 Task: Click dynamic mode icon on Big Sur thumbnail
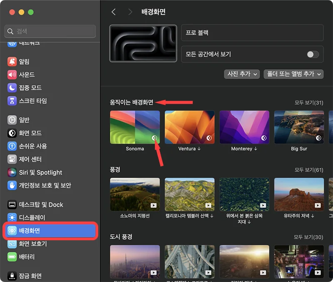(318, 138)
